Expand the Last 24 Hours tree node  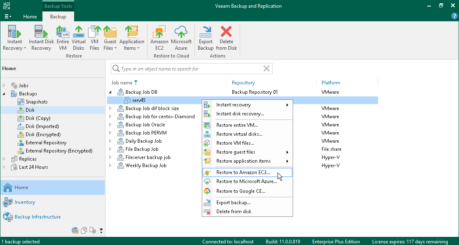pos(4,167)
